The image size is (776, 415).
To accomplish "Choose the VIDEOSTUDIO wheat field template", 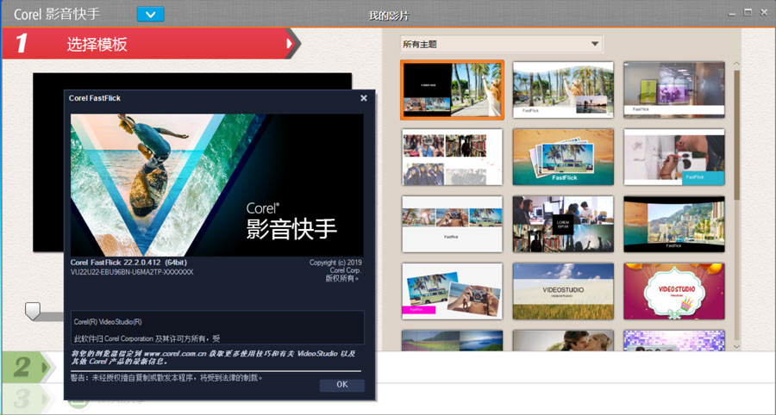I will (563, 291).
